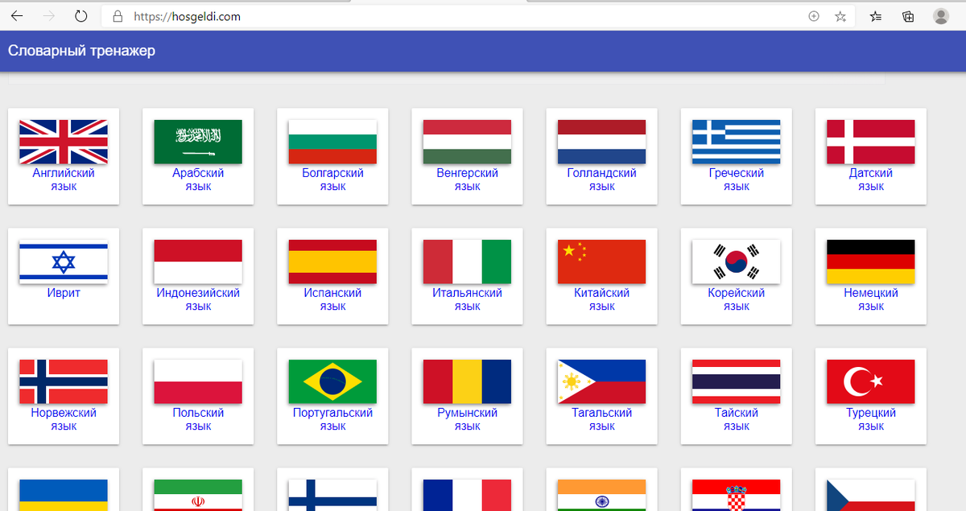
Task: Choose the Bulgarian flag
Action: (332, 142)
